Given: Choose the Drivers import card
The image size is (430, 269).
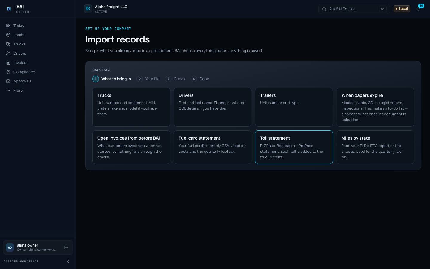Looking at the screenshot, I should pos(213,107).
